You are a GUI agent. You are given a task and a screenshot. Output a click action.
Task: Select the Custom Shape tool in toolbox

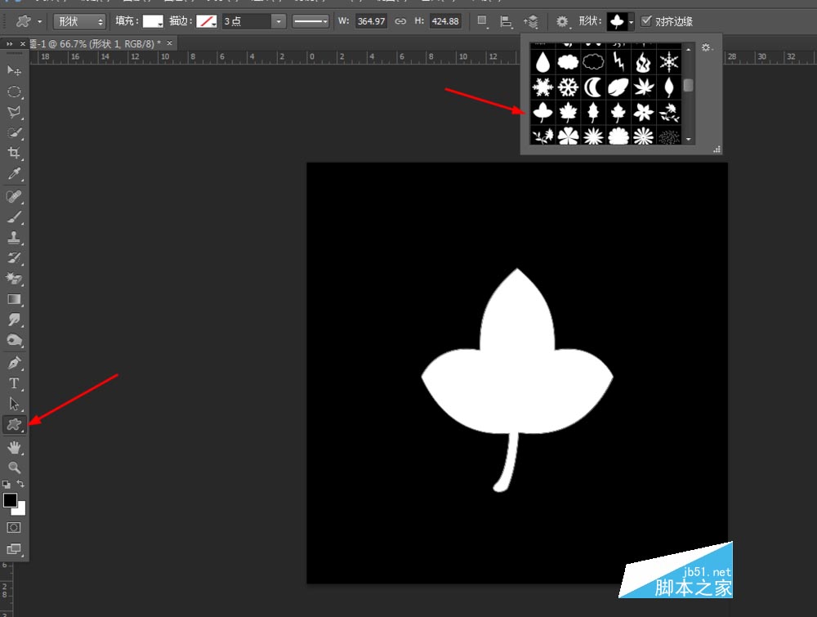[14, 425]
